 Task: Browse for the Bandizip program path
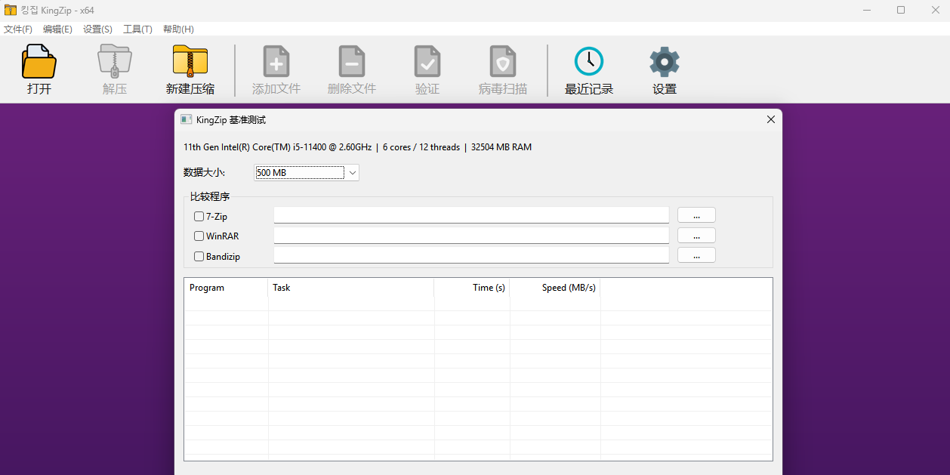(696, 255)
